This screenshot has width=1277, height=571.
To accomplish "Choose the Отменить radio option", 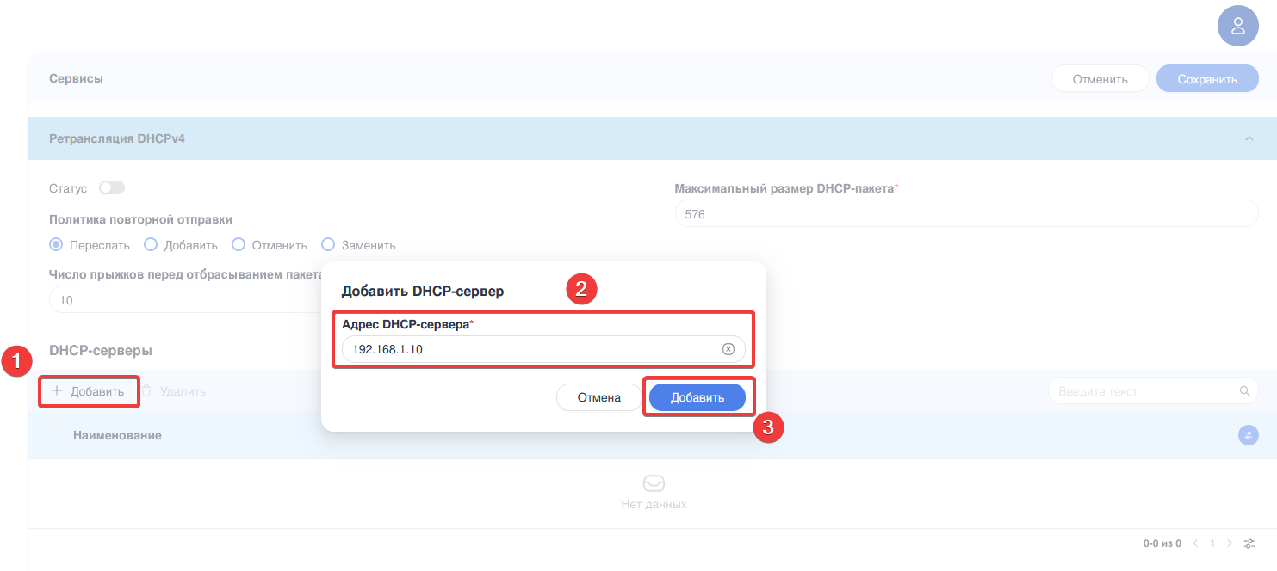I will [239, 245].
